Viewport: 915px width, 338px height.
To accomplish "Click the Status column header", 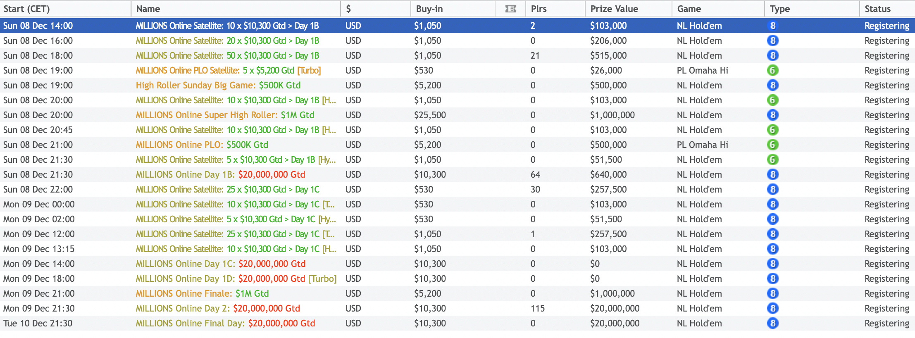I will (877, 9).
